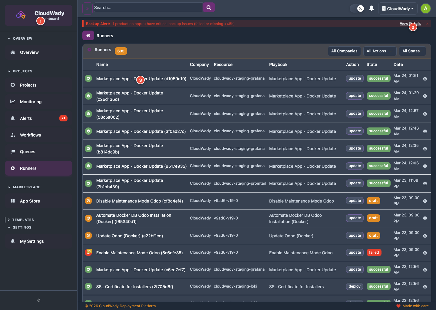Click the failed status icon for Enable Maintenance Mode
Screen dimensions: 436x310
[88, 252]
